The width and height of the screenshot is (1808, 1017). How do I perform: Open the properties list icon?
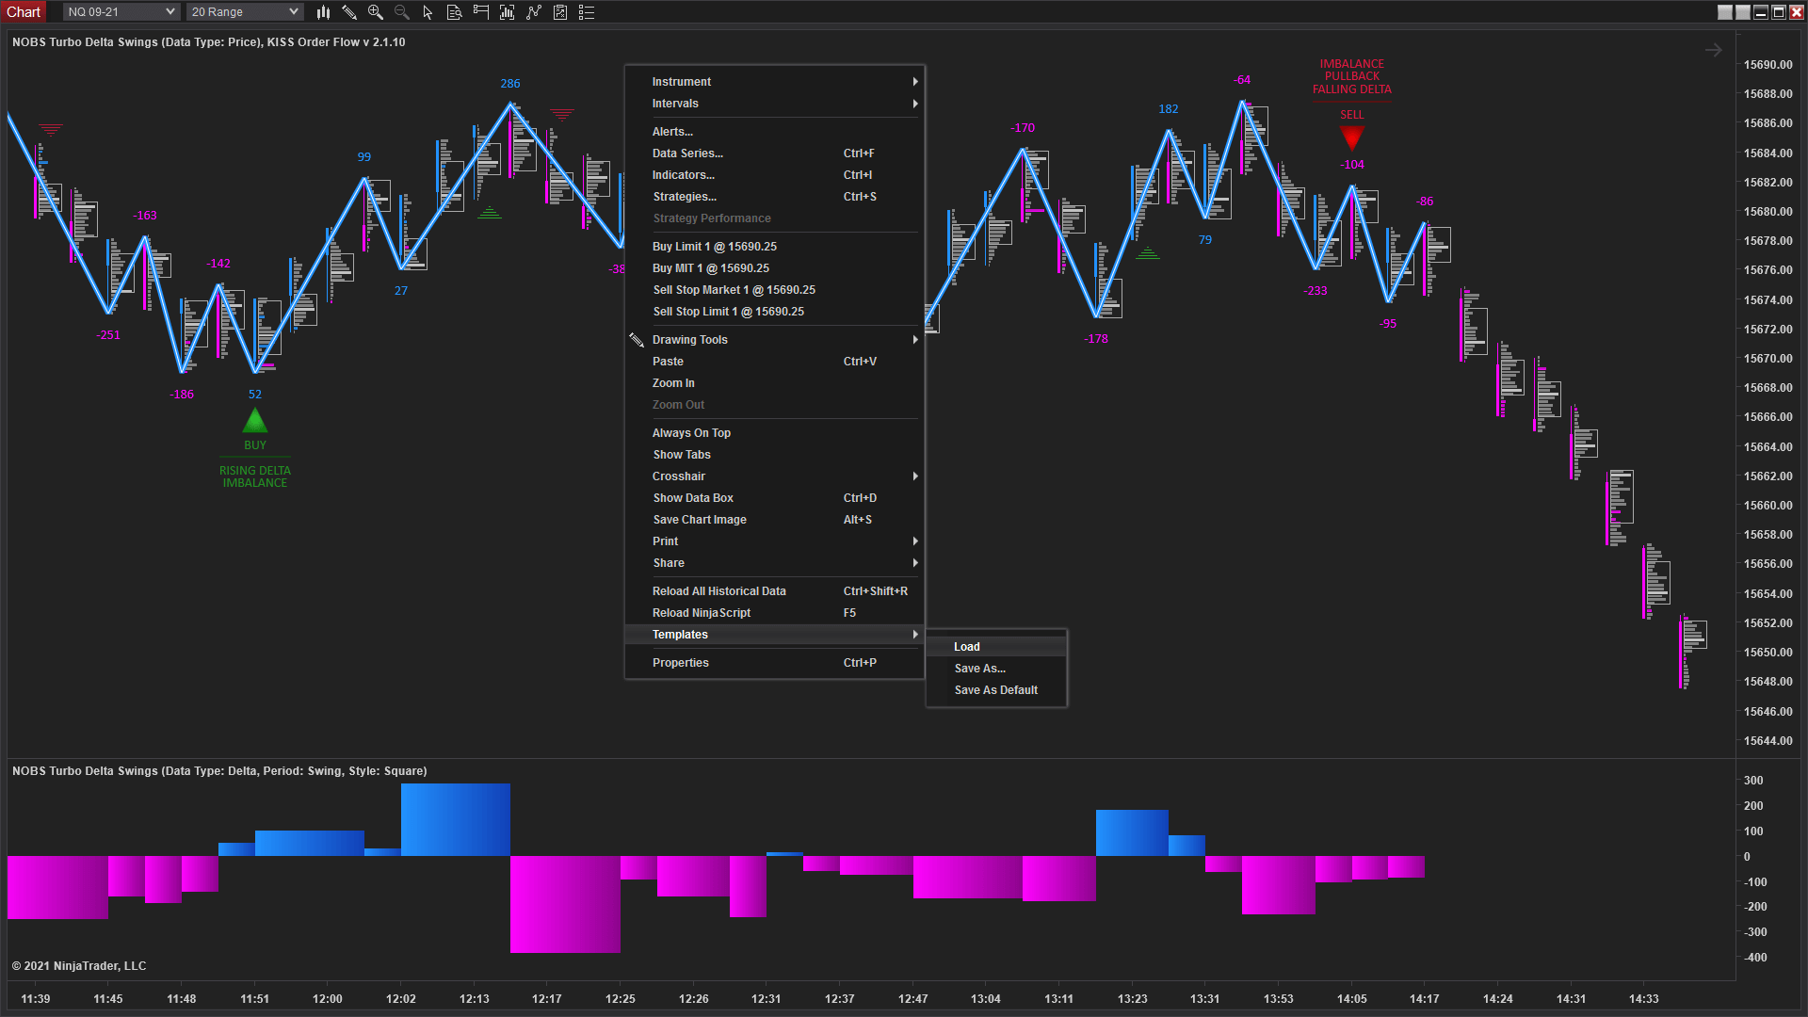click(587, 12)
